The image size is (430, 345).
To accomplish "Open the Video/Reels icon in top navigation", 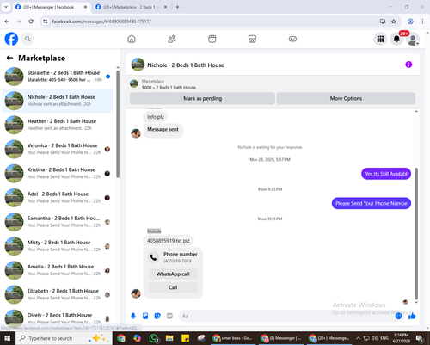I will 212,39.
